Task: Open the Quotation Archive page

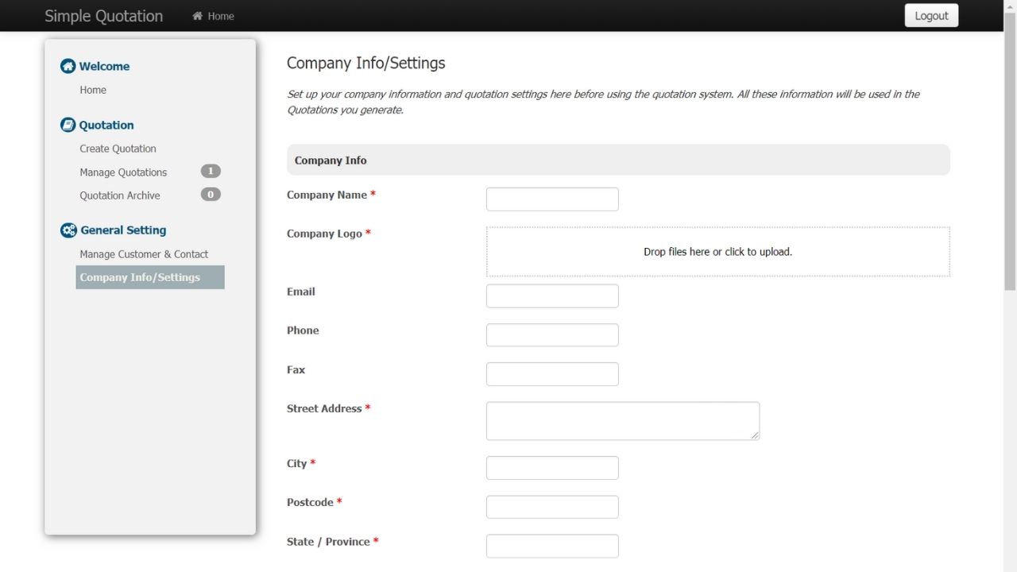Action: coord(120,195)
